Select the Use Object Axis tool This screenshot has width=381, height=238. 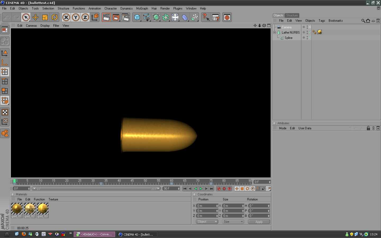[x=5, y=62]
